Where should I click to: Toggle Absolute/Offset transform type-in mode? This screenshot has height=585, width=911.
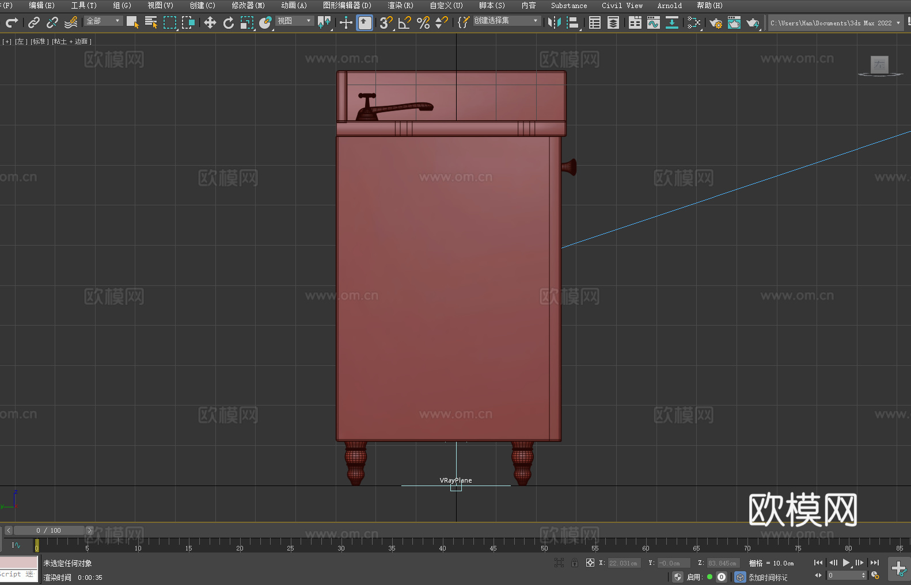point(590,563)
